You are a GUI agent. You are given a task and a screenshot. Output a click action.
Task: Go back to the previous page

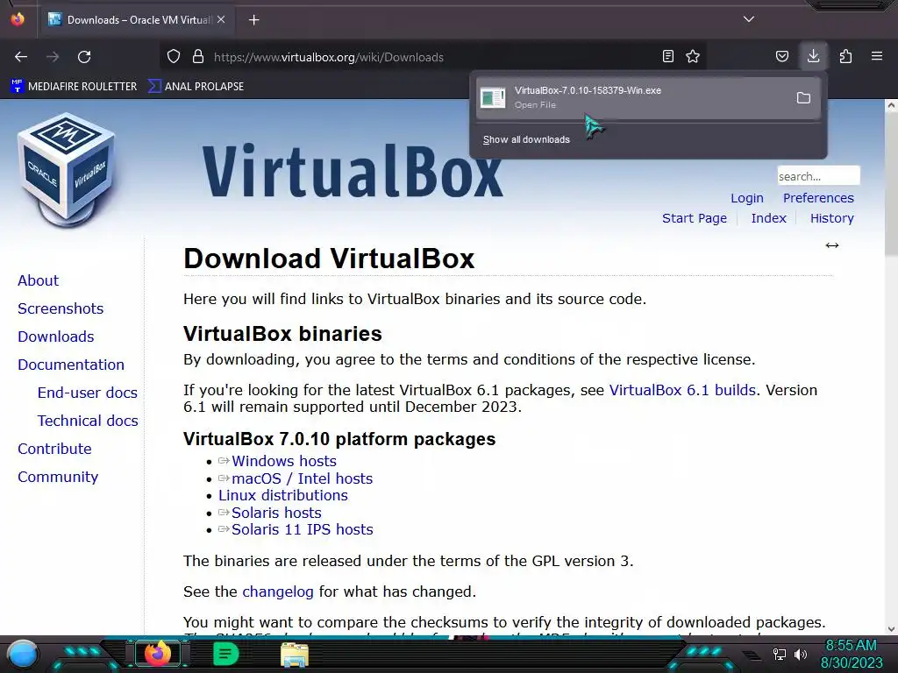click(21, 57)
